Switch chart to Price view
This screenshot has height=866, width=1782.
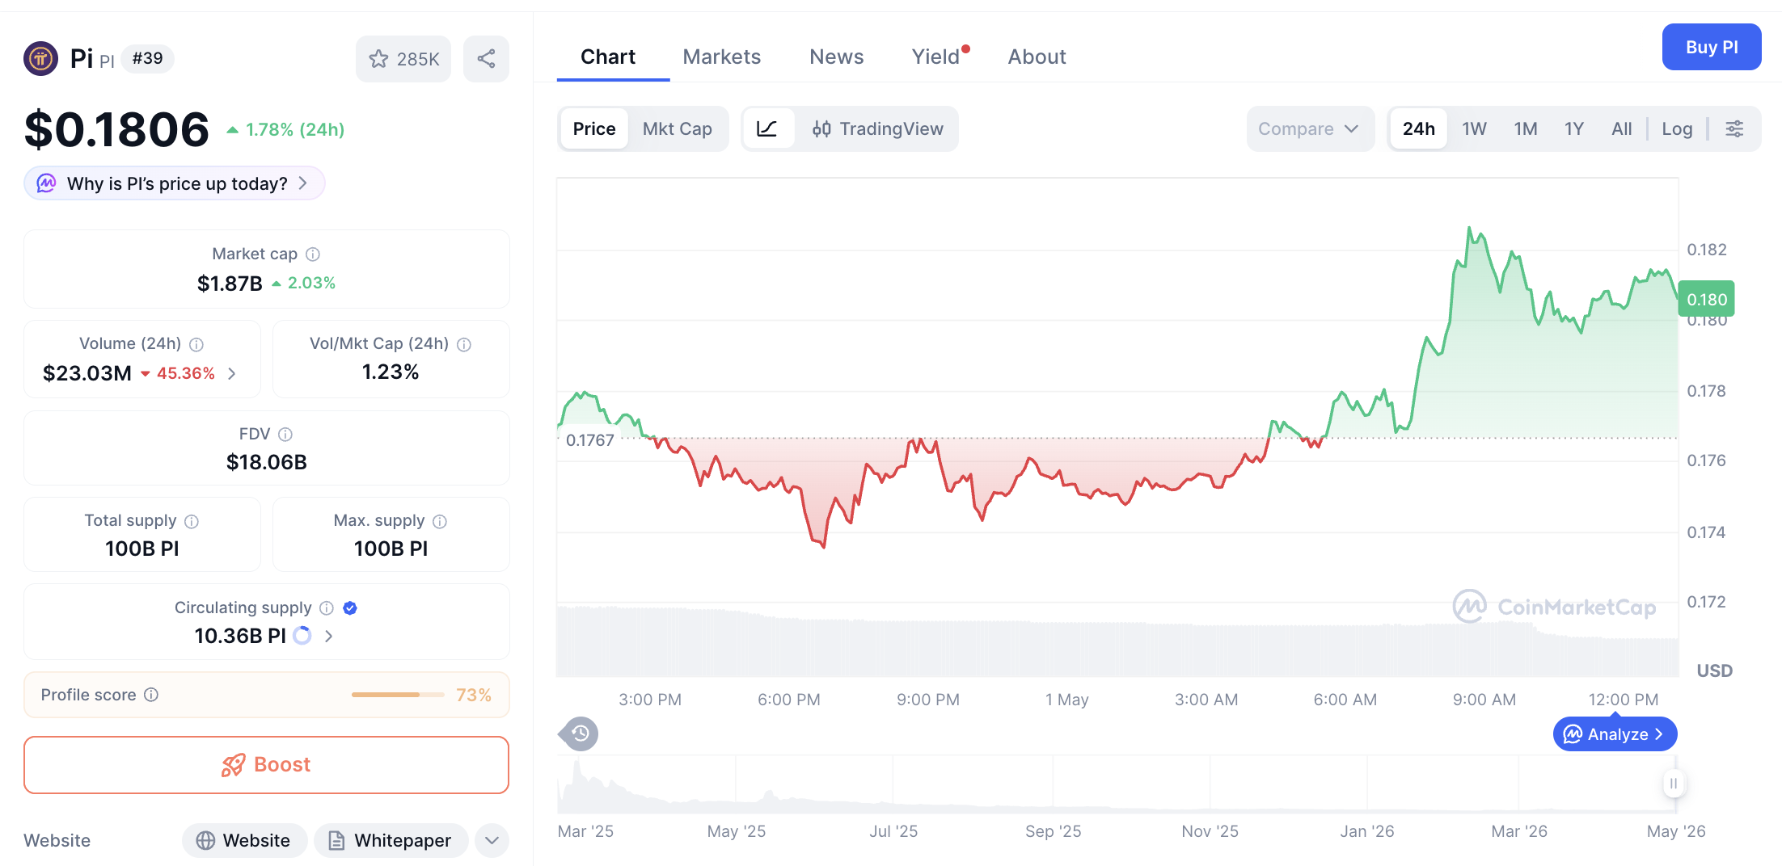[594, 128]
